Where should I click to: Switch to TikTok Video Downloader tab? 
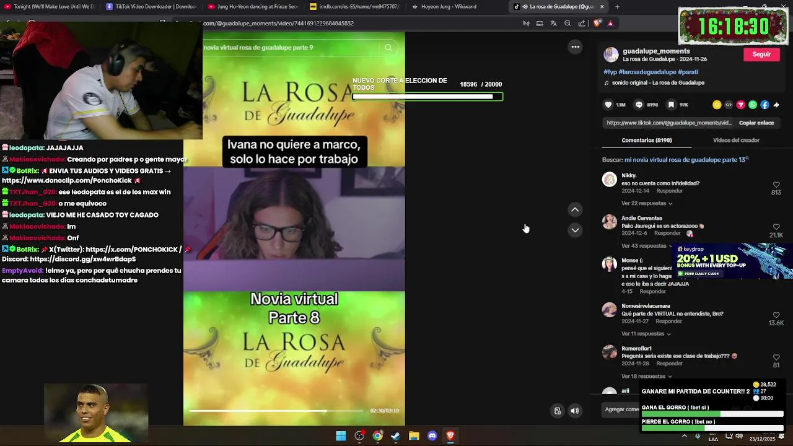pos(151,7)
